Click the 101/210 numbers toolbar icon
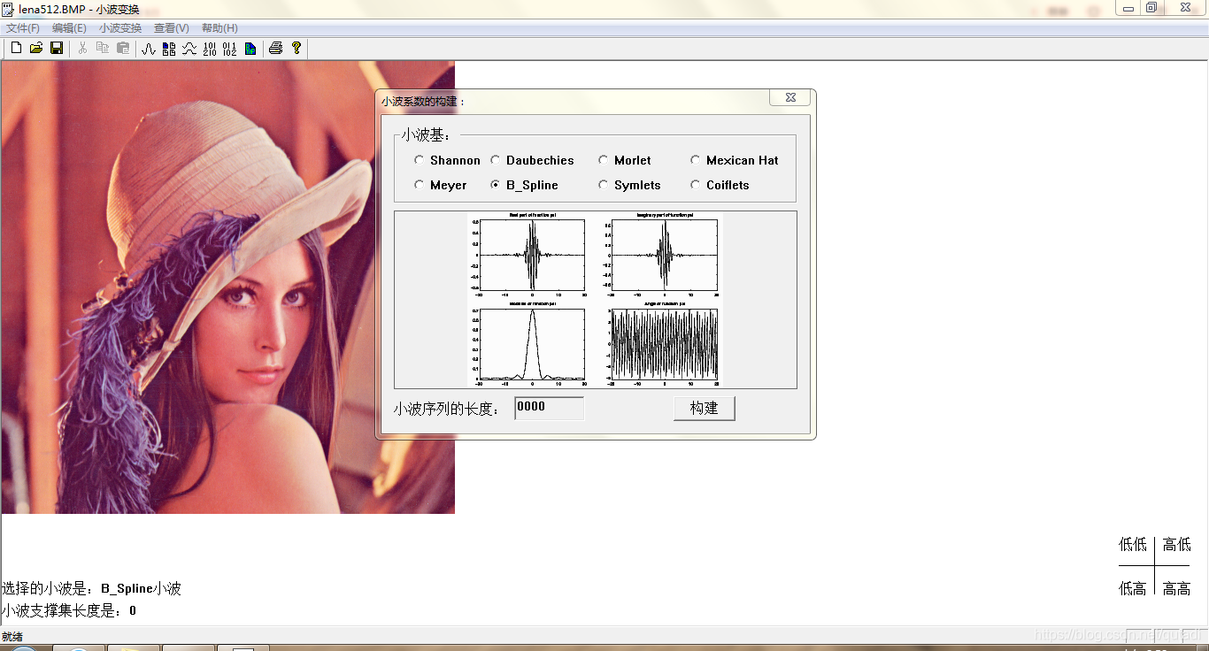Screen dimensions: 1209x651 [x=210, y=48]
